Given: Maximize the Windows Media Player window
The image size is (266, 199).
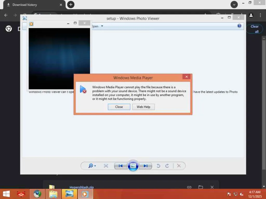Looking at the screenshot, I should pos(75,23).
